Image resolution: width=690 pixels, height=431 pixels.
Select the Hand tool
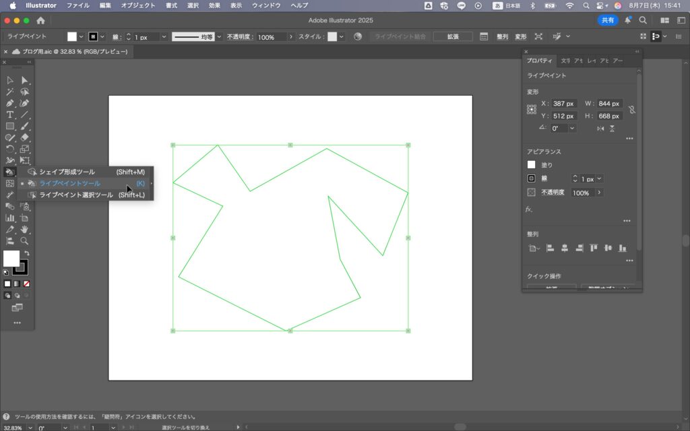[x=24, y=229]
